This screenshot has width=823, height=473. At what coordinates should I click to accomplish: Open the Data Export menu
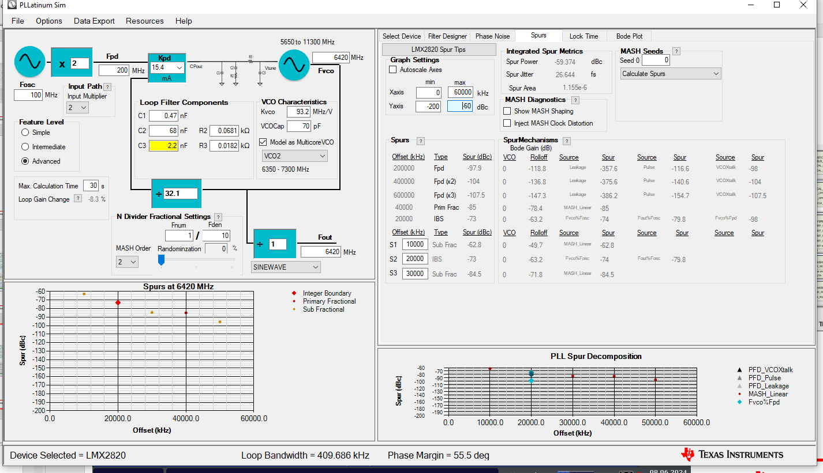94,21
